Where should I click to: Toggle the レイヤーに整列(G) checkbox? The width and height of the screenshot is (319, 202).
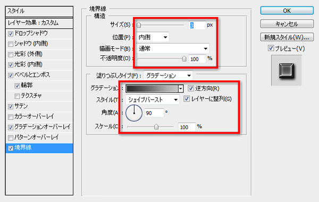(x=187, y=99)
